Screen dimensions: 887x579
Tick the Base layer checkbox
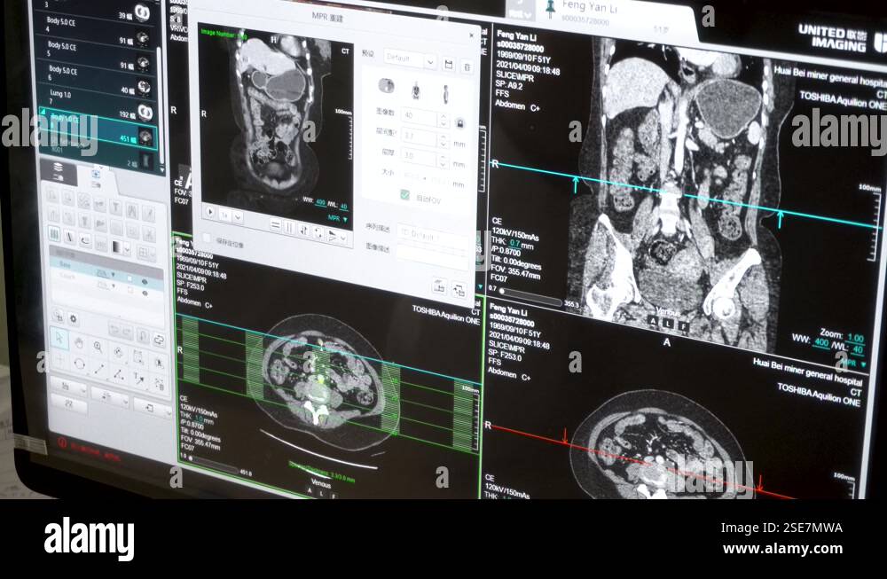pos(129,278)
